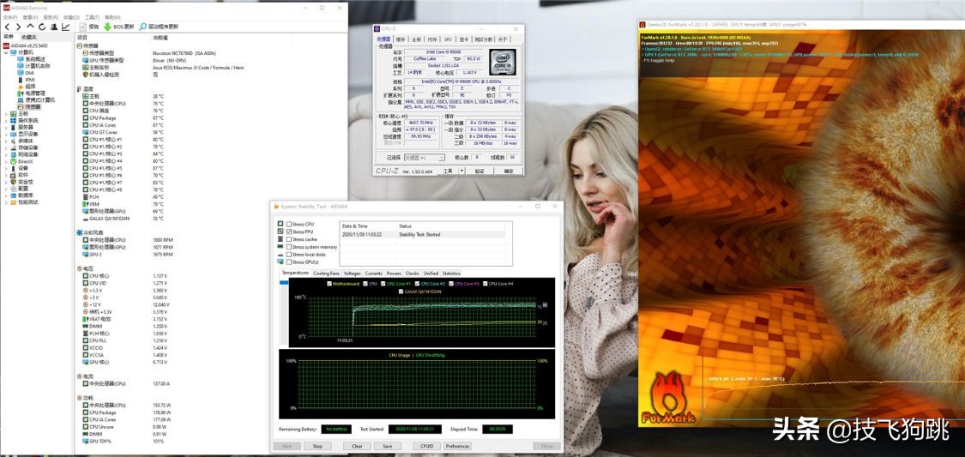Enable Stress GPU(s) checkbox

pyautogui.click(x=289, y=262)
